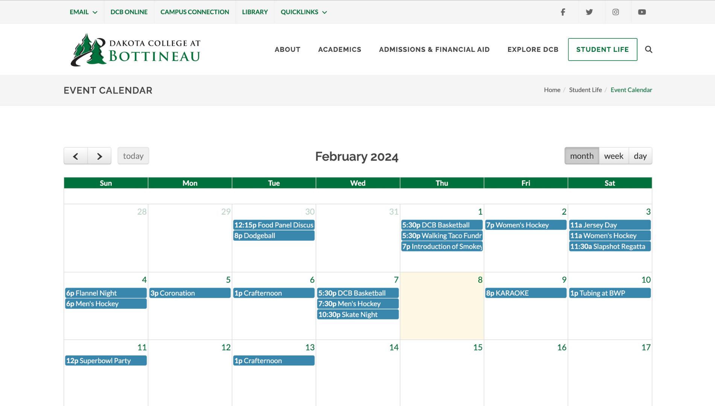Viewport: 715px width, 406px height.
Task: Open the Academics menu
Action: point(339,49)
